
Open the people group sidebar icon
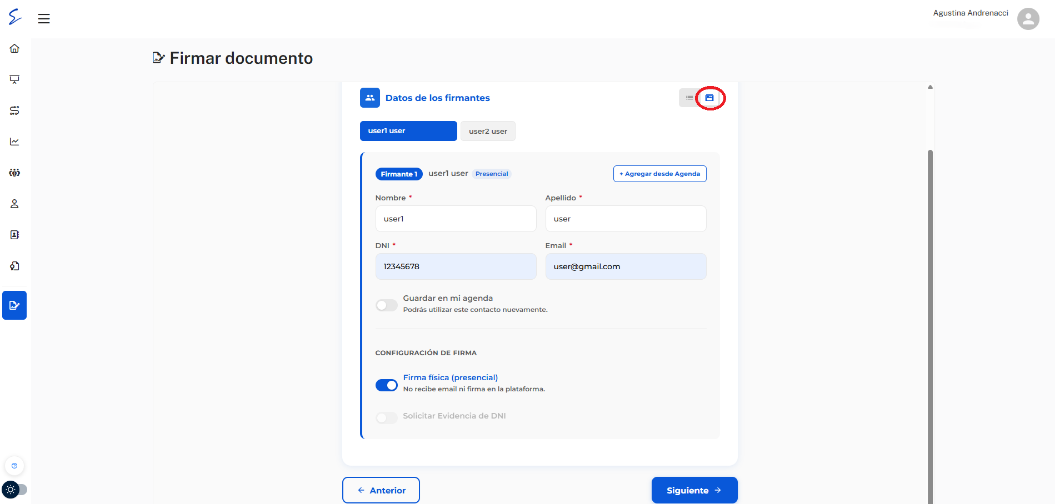14,173
